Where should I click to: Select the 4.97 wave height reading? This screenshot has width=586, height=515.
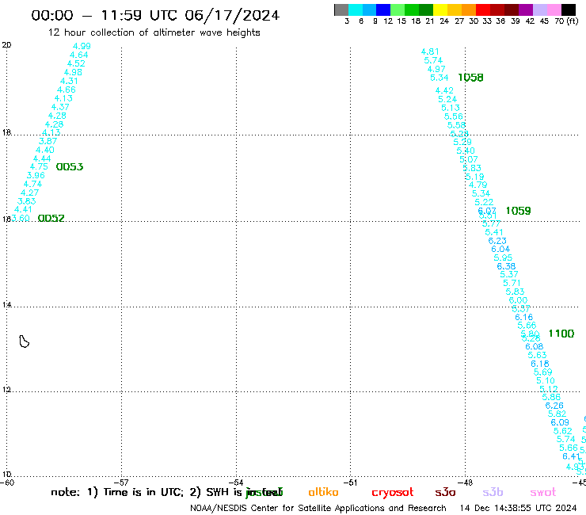(x=436, y=69)
